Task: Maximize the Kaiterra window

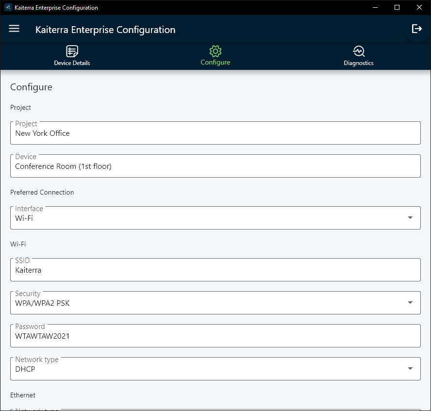Action: [x=397, y=7]
